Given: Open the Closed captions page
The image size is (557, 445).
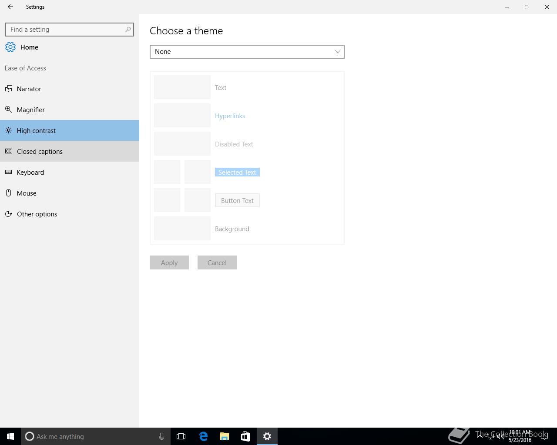Looking at the screenshot, I should coord(70,151).
